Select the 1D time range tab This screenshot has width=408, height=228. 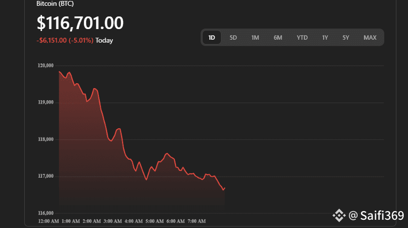212,38
